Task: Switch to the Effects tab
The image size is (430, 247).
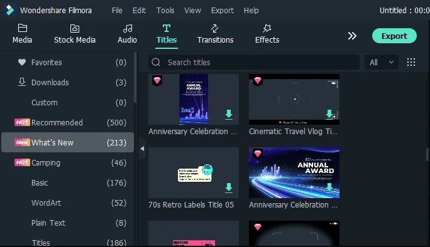Action: click(267, 34)
